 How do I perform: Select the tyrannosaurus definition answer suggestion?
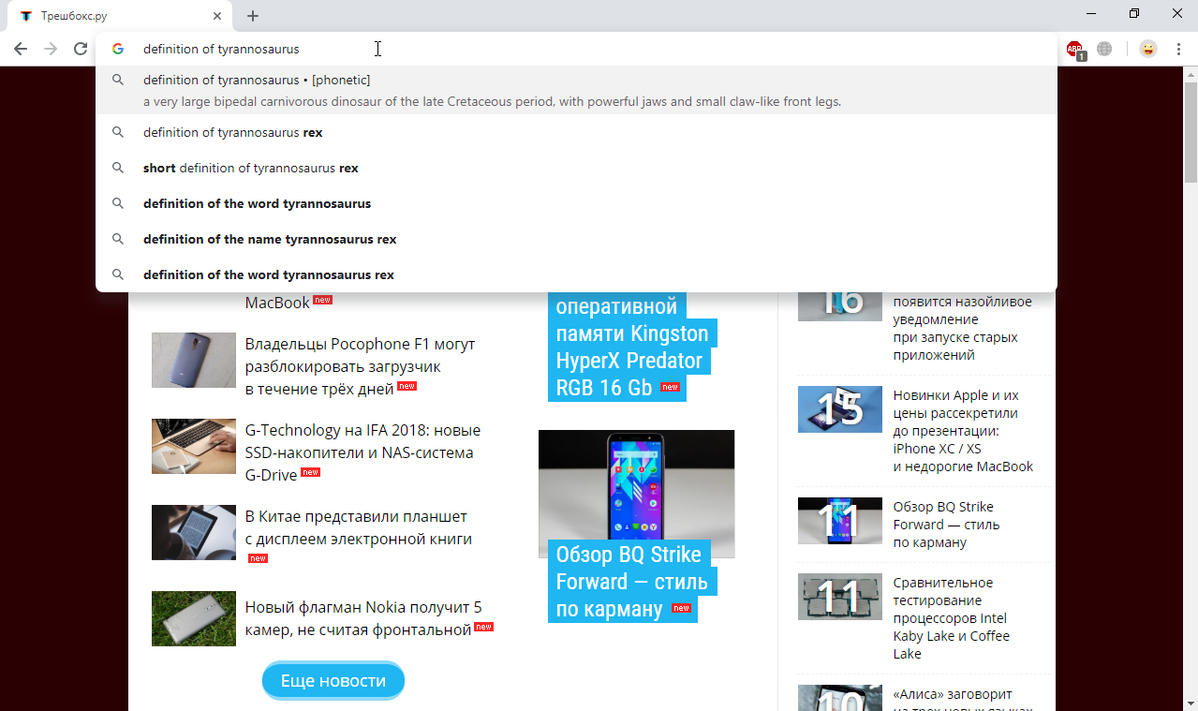[x=576, y=91]
